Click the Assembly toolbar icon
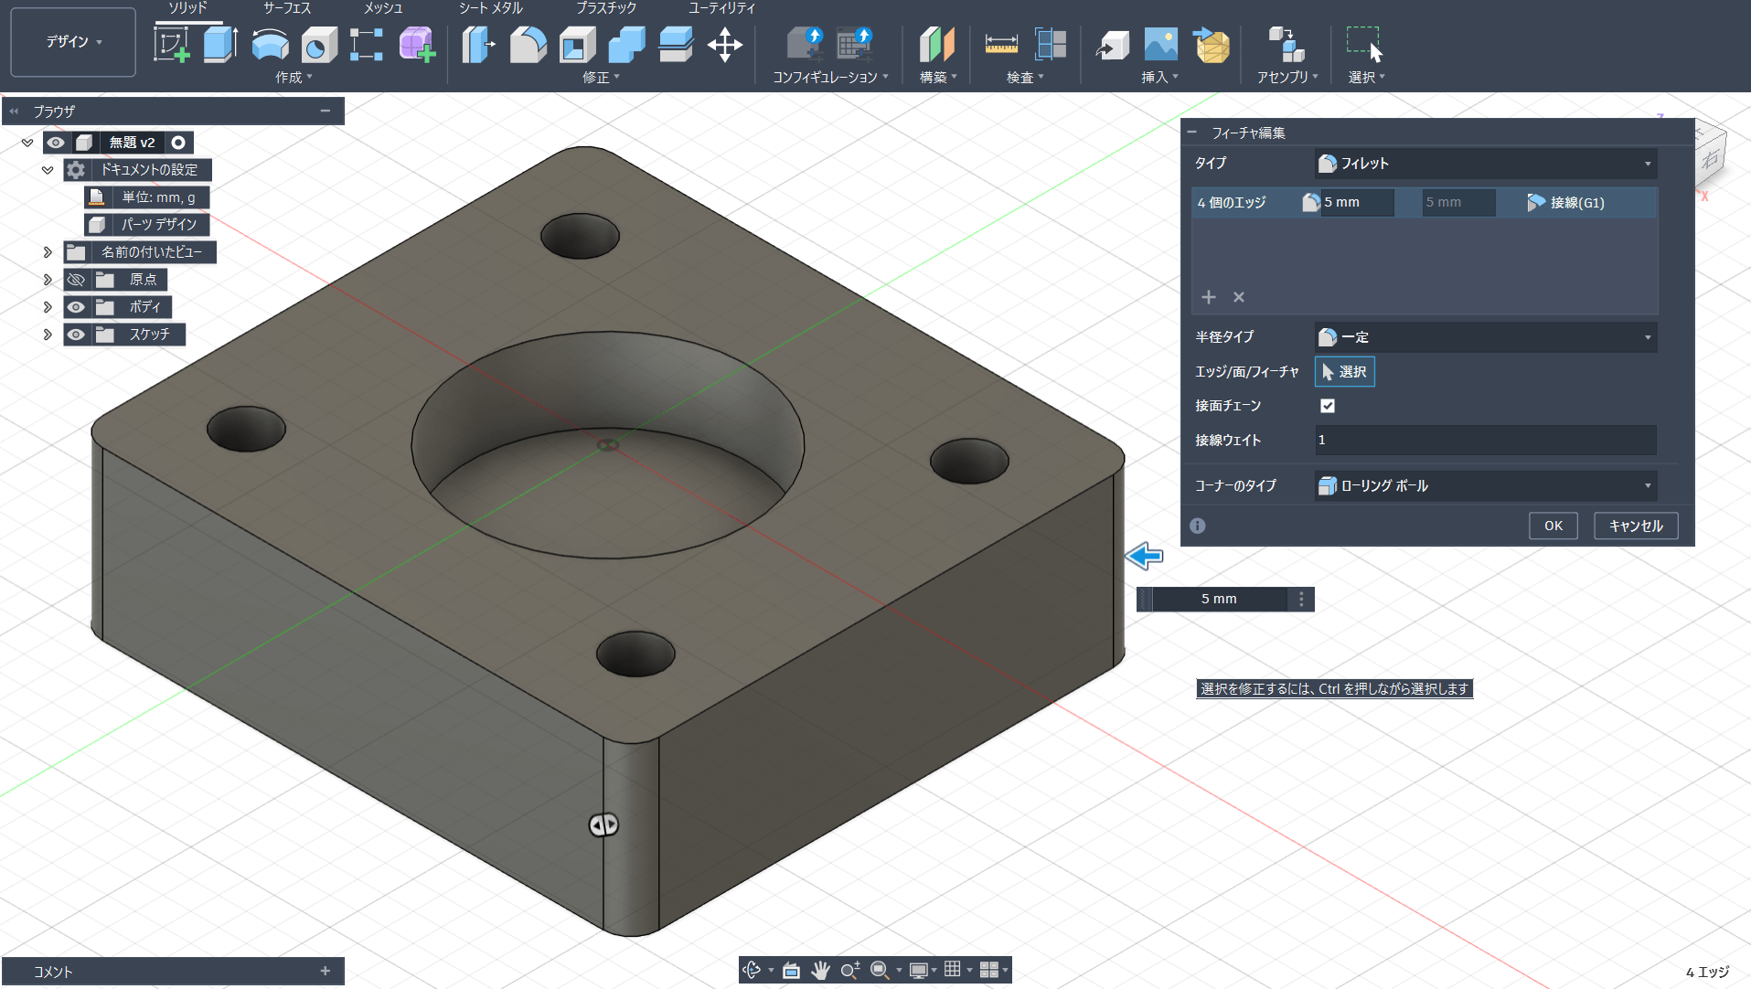The width and height of the screenshot is (1751, 989). coord(1286,44)
